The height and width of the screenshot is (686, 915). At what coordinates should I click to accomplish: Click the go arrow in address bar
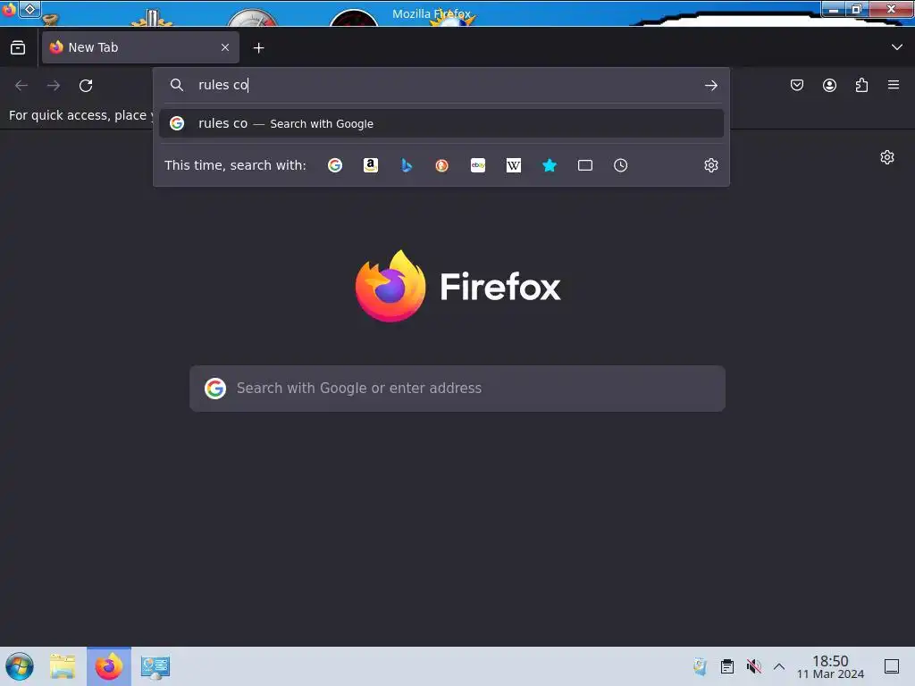tap(710, 86)
